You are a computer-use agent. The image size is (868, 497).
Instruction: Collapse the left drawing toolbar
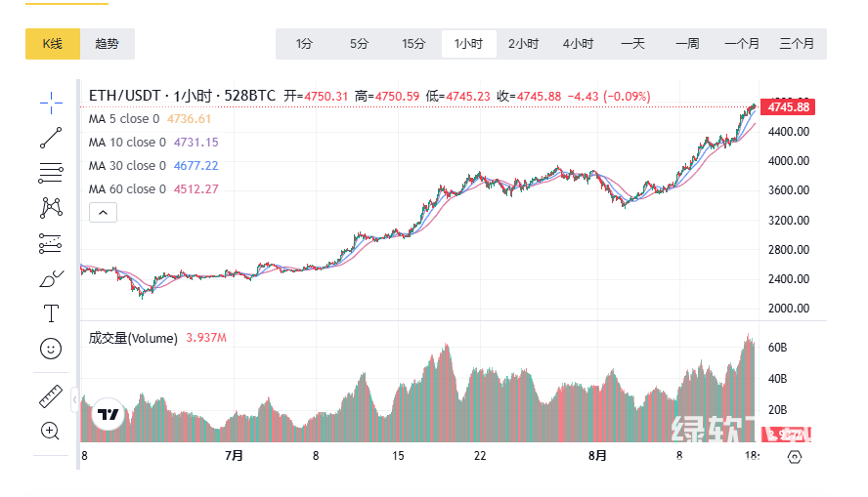[x=74, y=397]
